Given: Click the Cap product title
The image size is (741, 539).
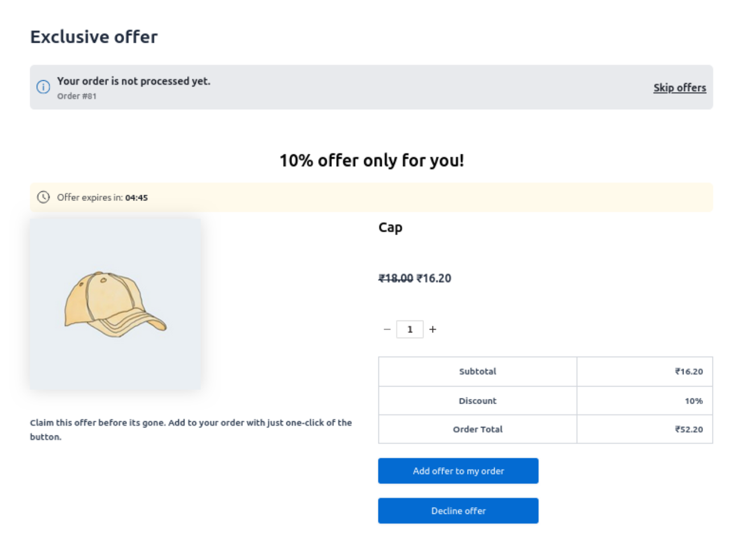Looking at the screenshot, I should (390, 228).
